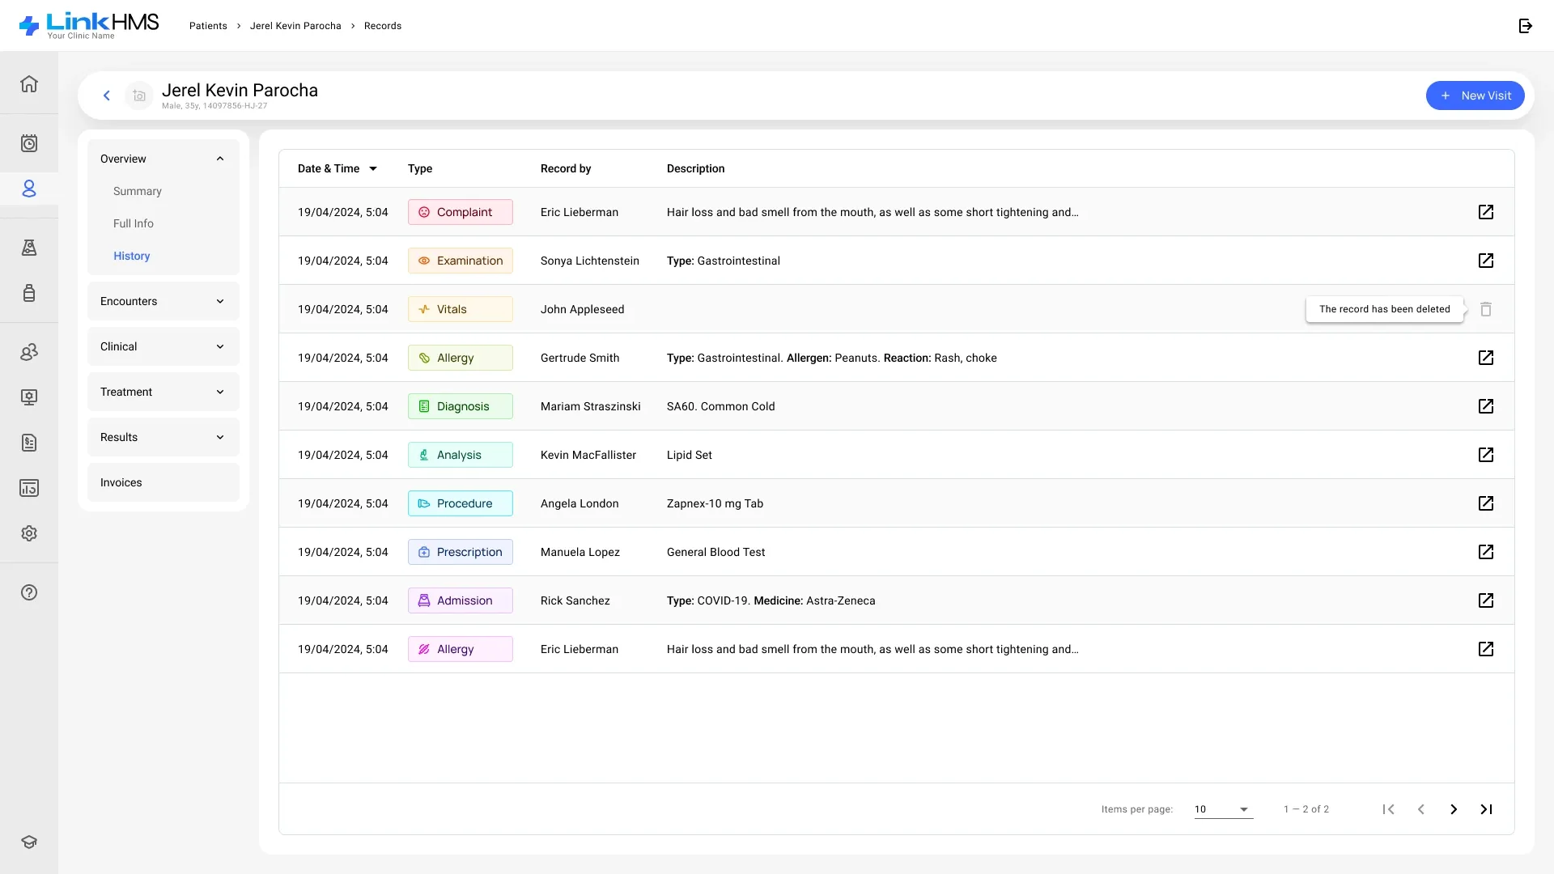Expand the Treatment section

(163, 392)
